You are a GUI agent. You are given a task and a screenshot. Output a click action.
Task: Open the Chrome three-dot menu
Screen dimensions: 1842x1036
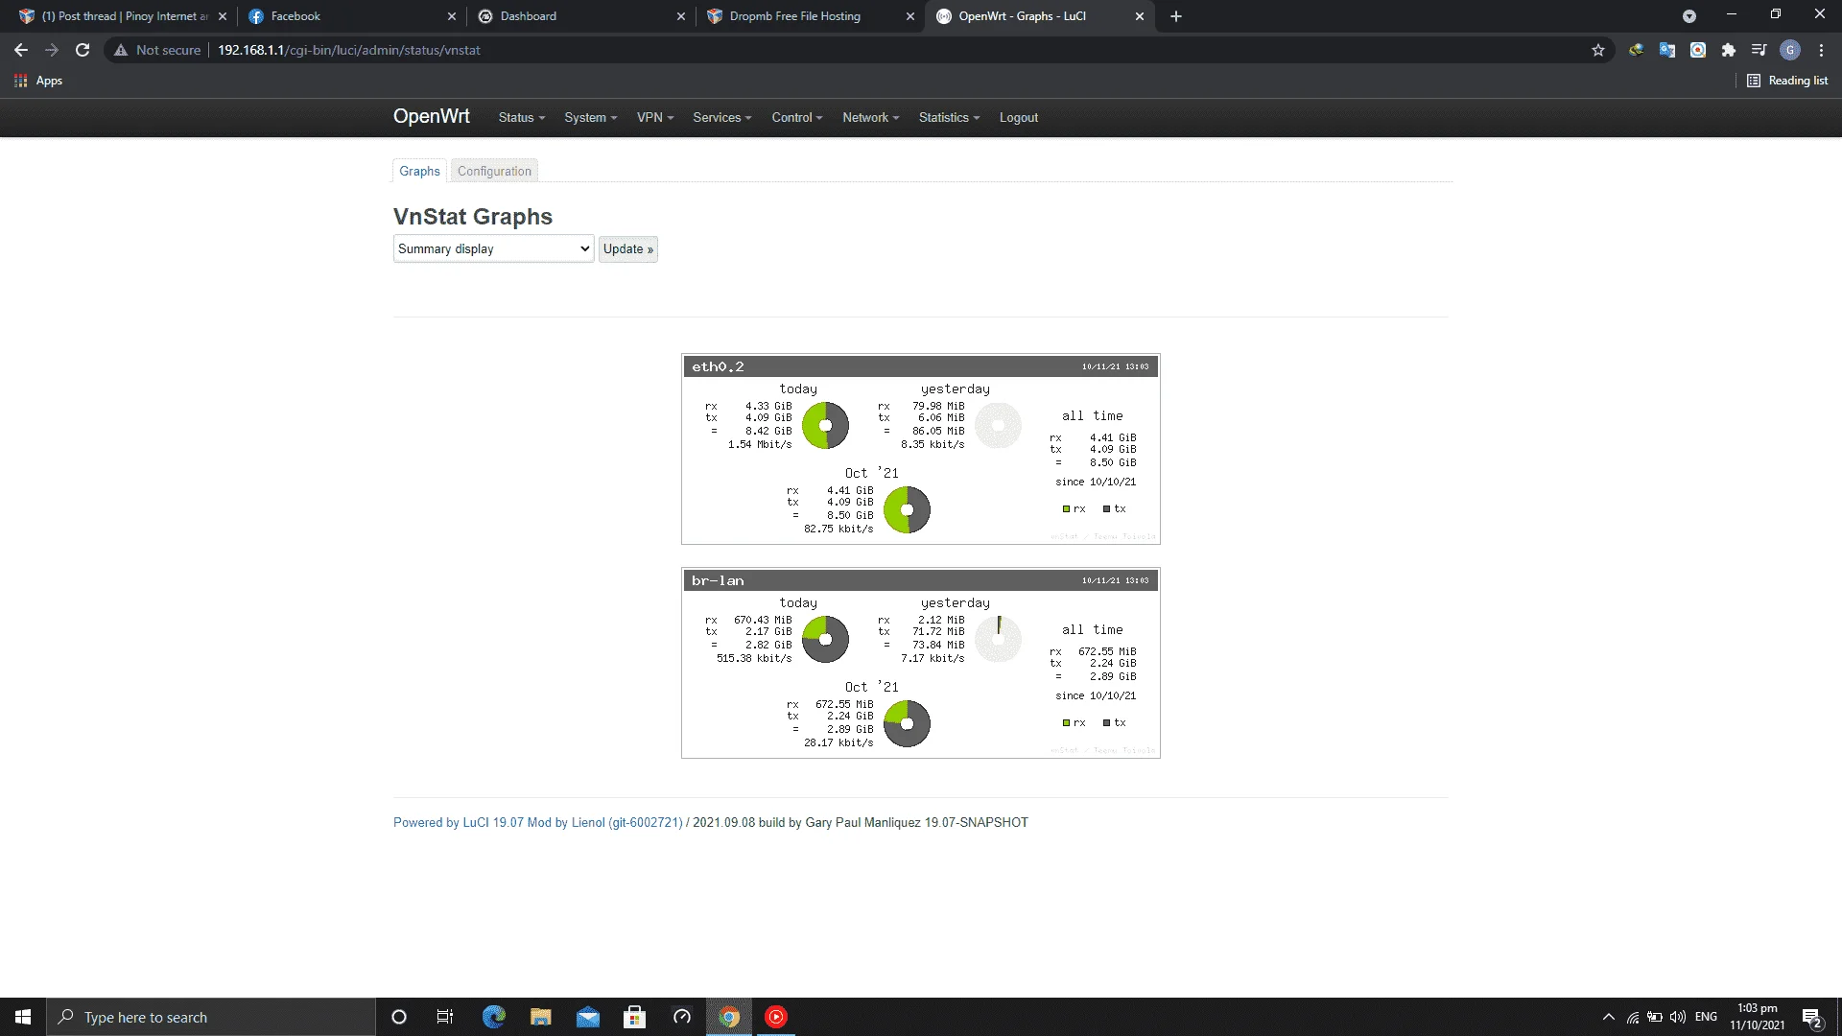tap(1821, 50)
